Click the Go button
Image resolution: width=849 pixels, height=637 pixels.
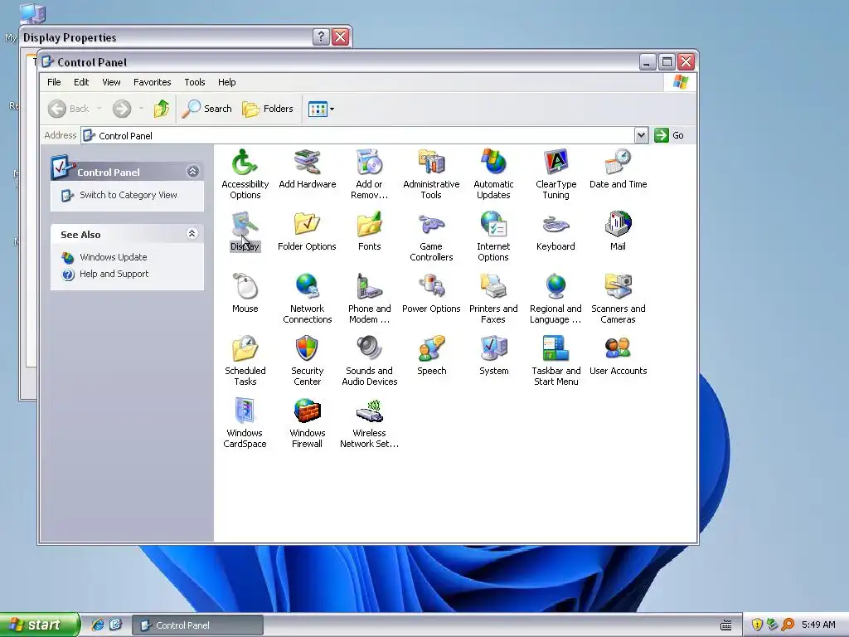(669, 135)
